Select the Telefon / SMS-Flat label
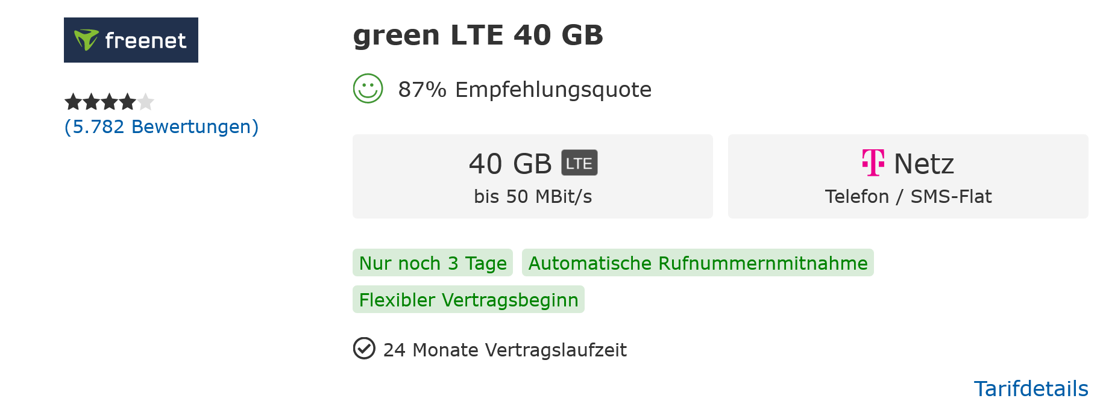The width and height of the screenshot is (1103, 416). 908,196
